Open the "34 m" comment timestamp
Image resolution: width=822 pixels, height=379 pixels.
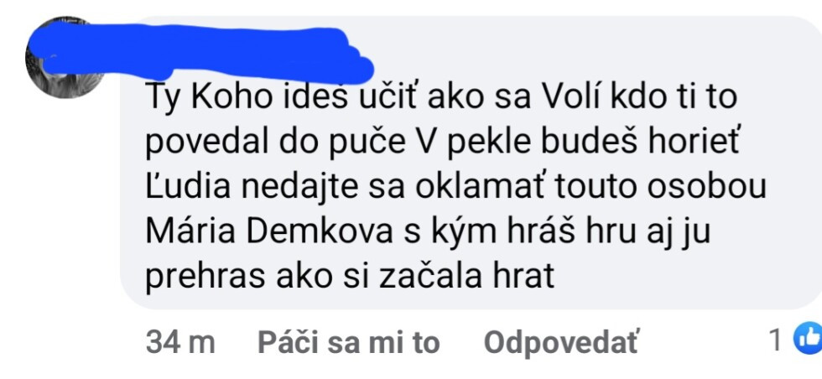[x=180, y=343]
